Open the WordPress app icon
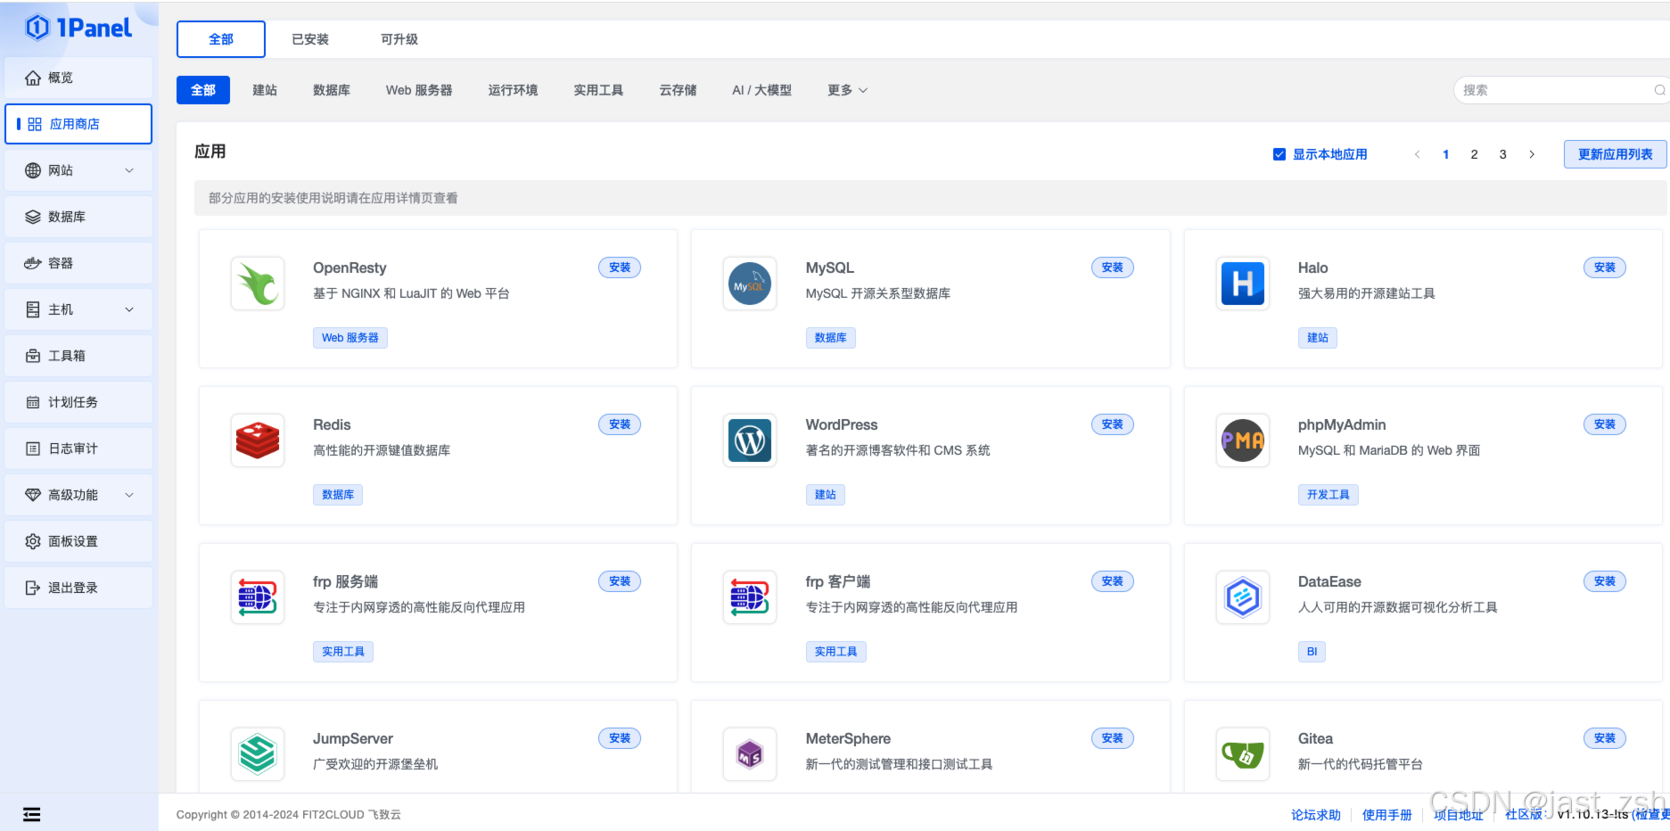The image size is (1670, 831). click(750, 440)
